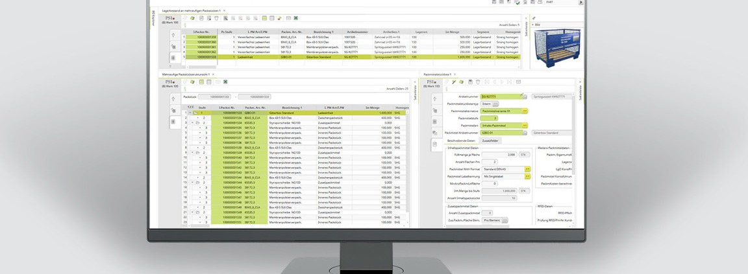Select row with packing number 100000001359

pyautogui.click(x=207, y=38)
